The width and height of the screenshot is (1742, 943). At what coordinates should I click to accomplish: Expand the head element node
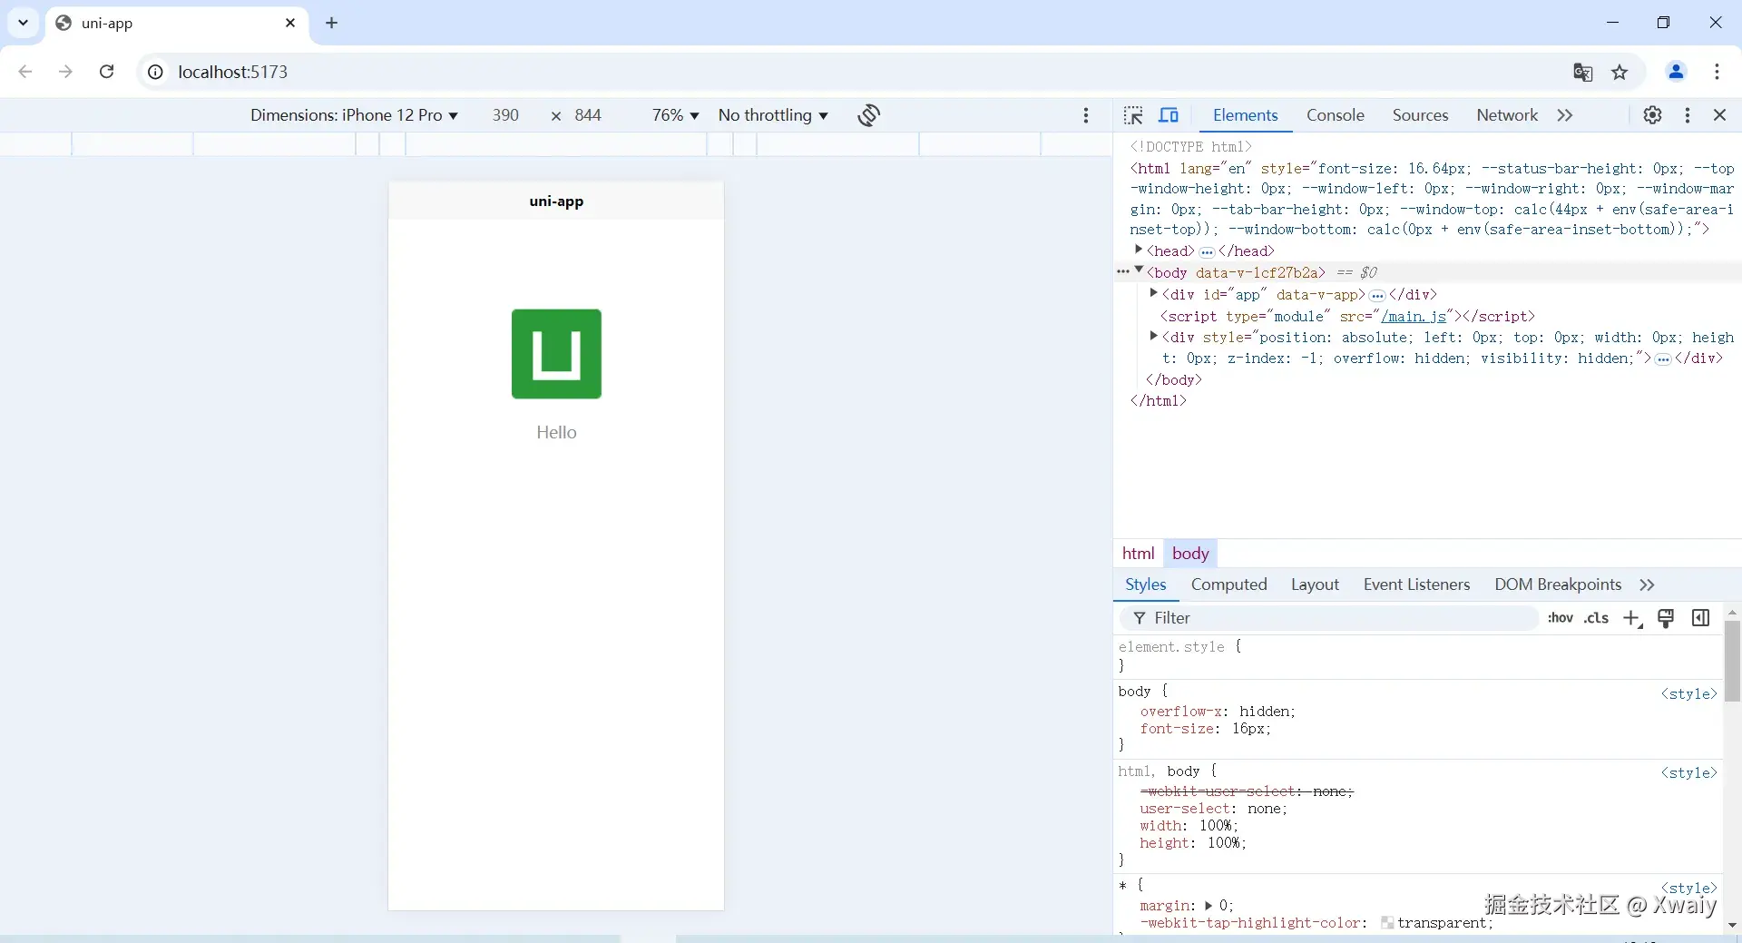point(1139,250)
